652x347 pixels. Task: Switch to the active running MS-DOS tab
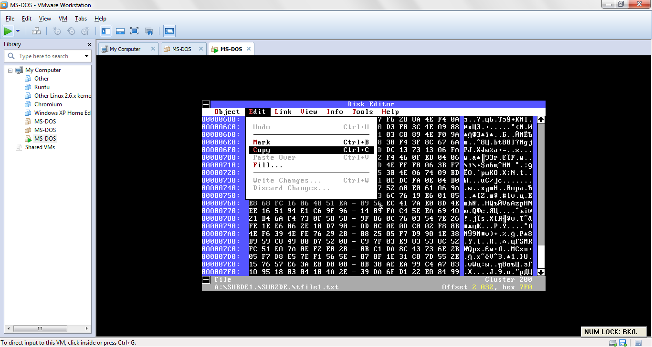[231, 49]
